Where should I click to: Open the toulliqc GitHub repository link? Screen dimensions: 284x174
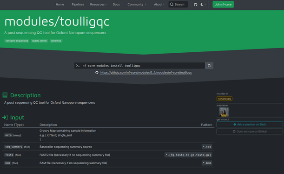[146, 73]
